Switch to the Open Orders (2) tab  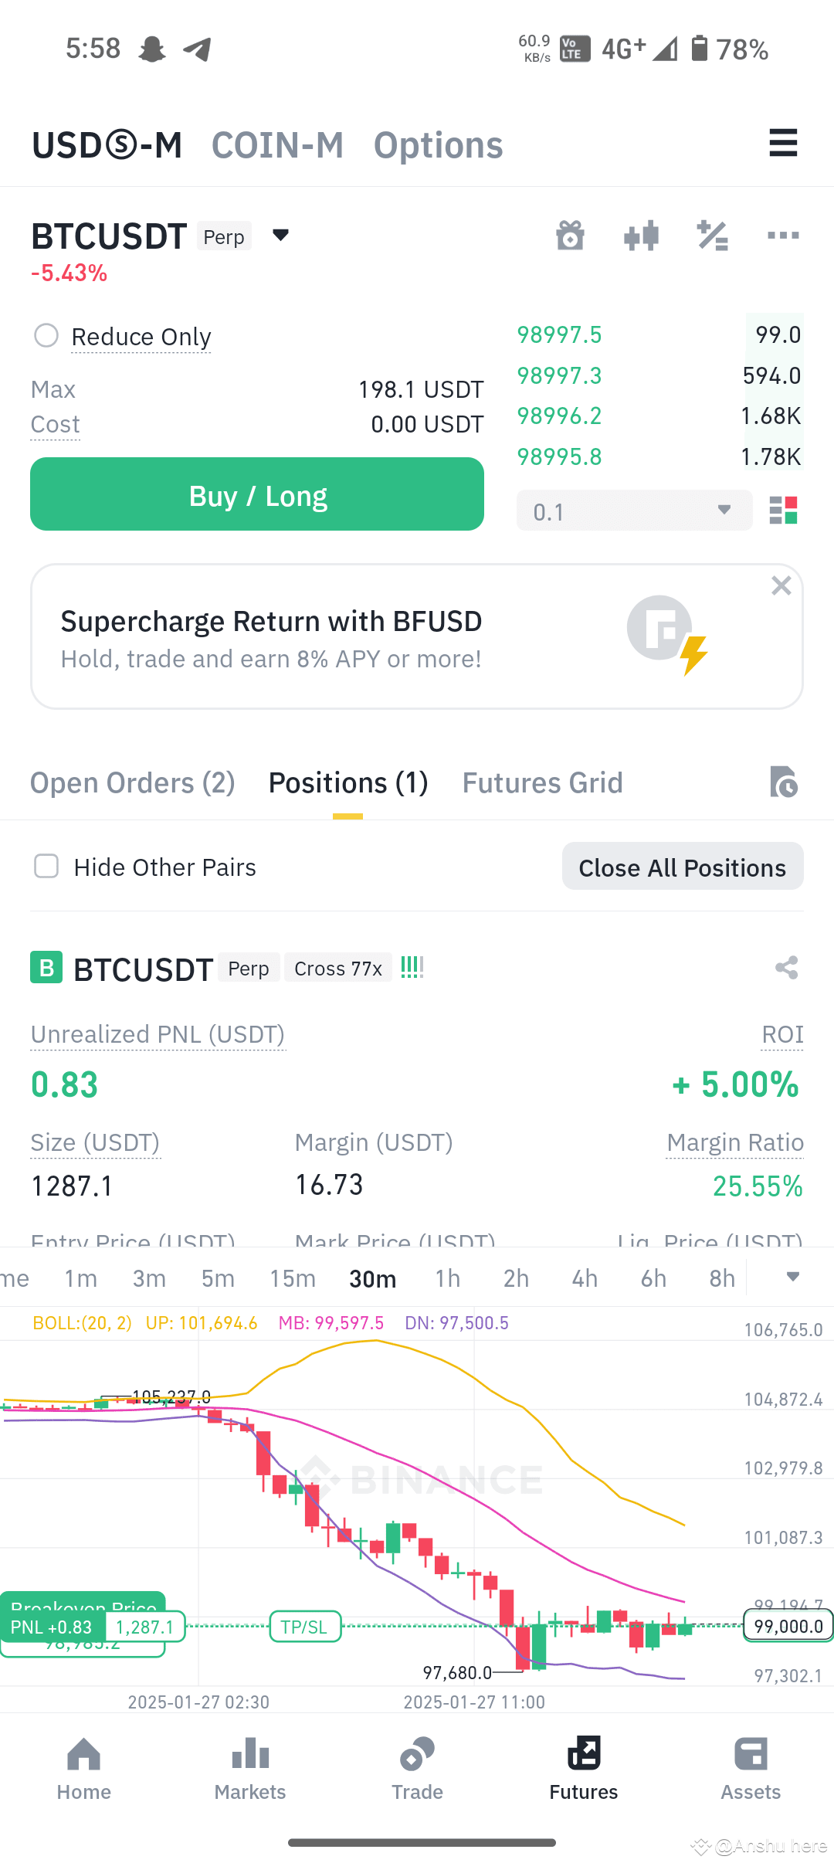pyautogui.click(x=132, y=782)
